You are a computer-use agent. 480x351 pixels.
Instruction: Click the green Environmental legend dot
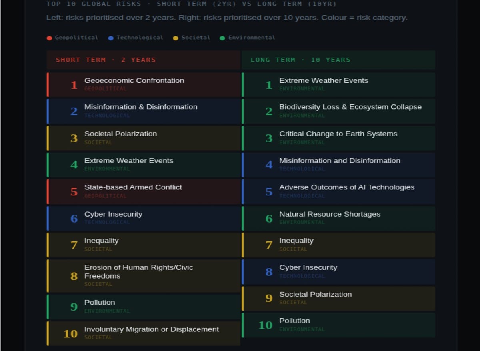222,38
